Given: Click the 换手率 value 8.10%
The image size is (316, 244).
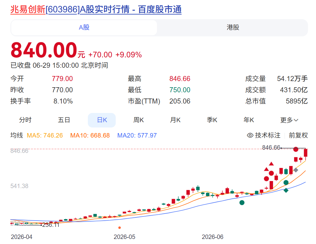Looking at the screenshot, I should tap(63, 101).
